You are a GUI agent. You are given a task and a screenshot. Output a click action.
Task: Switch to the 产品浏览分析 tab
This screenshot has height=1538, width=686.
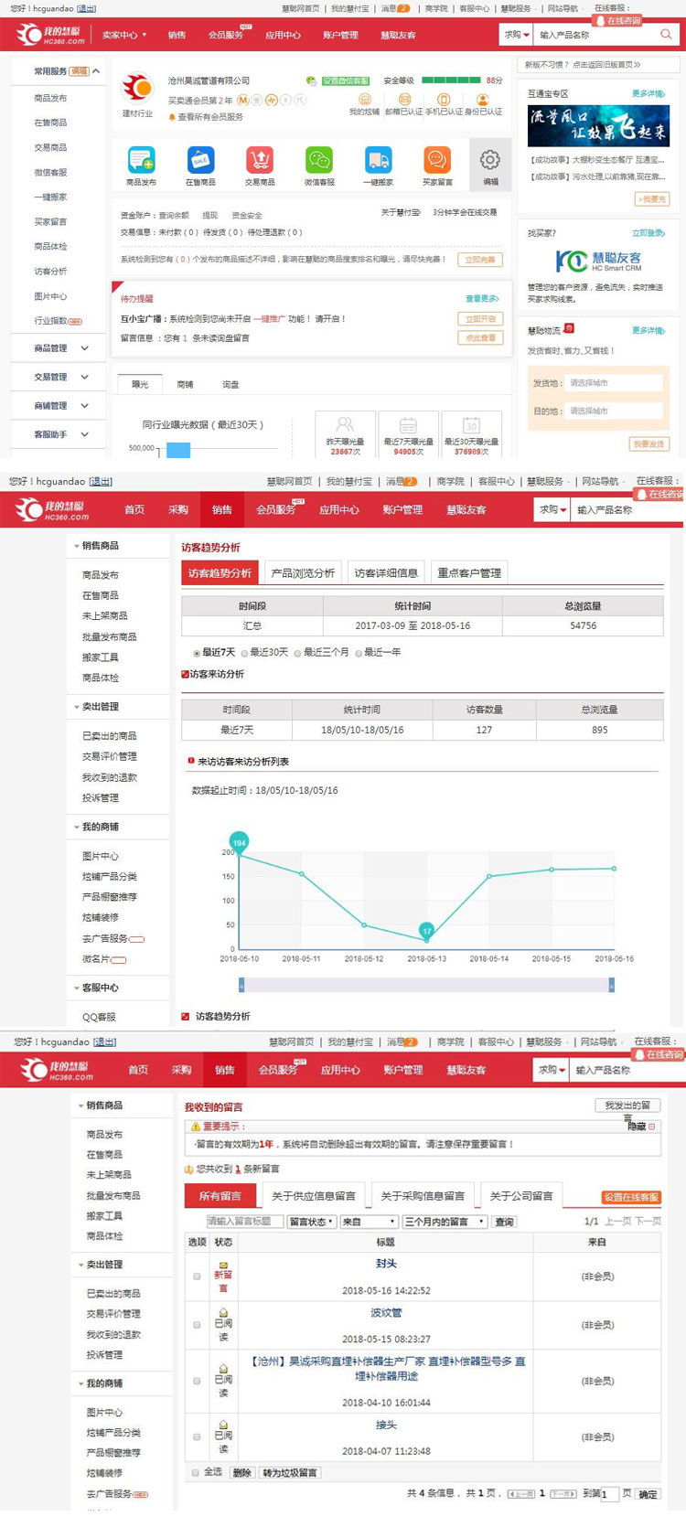point(303,573)
